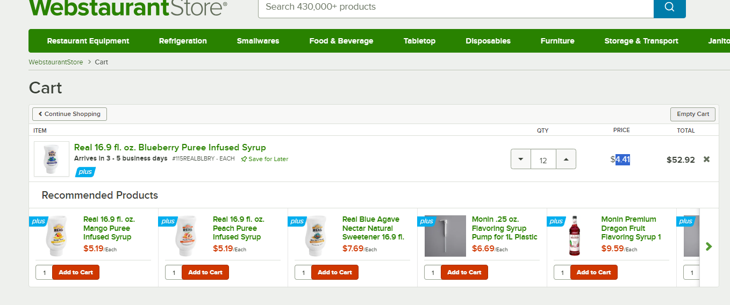Open the Tabletop menu
730x305 pixels.
point(419,41)
